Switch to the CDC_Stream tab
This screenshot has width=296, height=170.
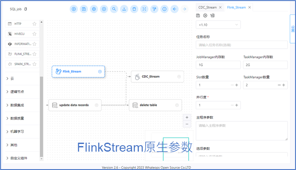208,7
